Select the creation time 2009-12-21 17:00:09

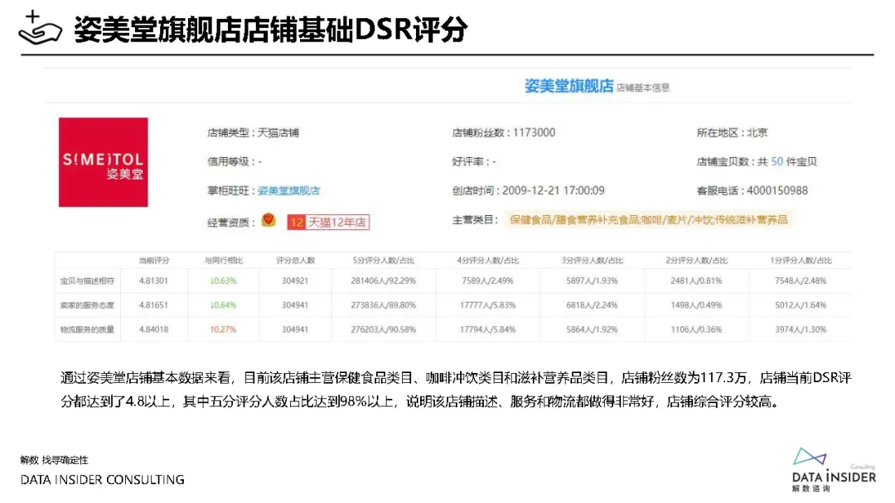[x=553, y=191]
